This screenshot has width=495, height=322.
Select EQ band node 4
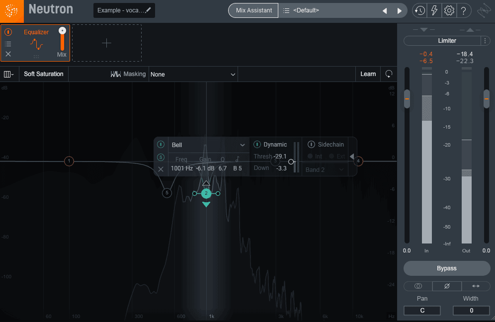(x=358, y=161)
